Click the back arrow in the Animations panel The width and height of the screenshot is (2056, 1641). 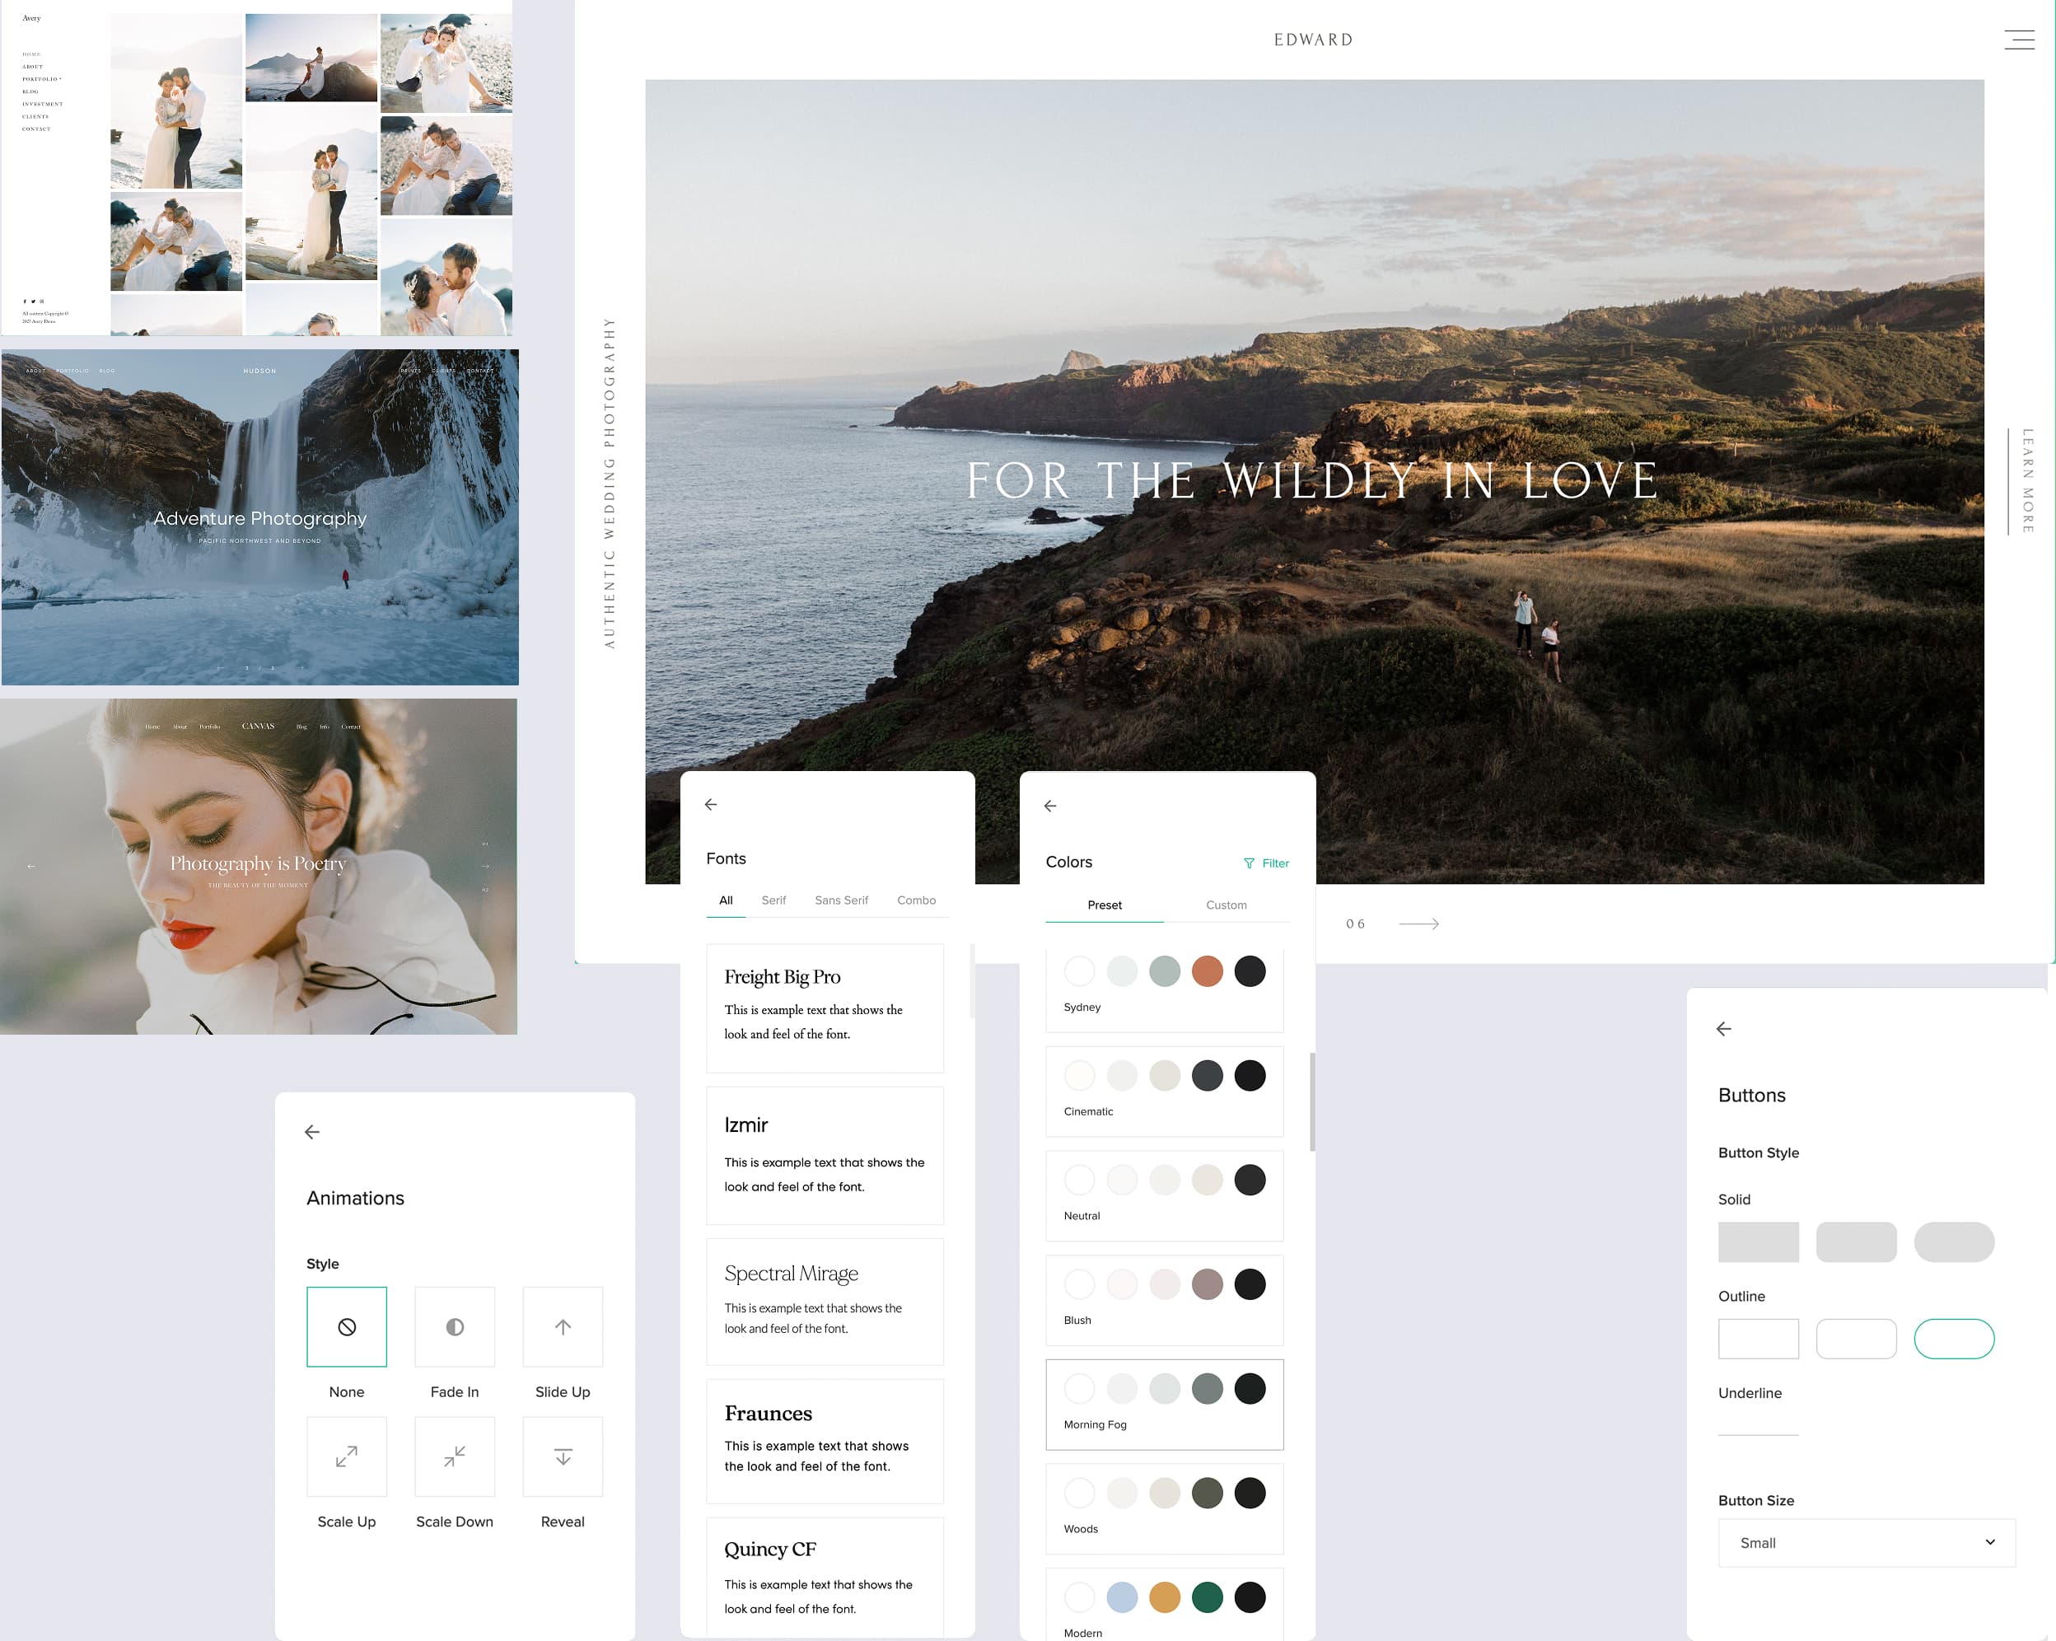[x=313, y=1132]
